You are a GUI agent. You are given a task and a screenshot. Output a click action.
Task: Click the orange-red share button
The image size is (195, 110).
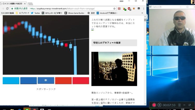[x=63, y=81]
